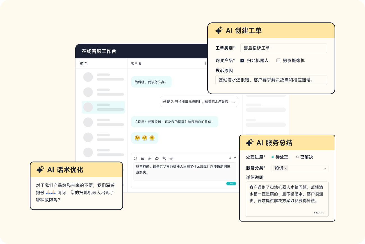Click the green 发送 send button
Viewport: 365px width, 244px height.
click(231, 183)
